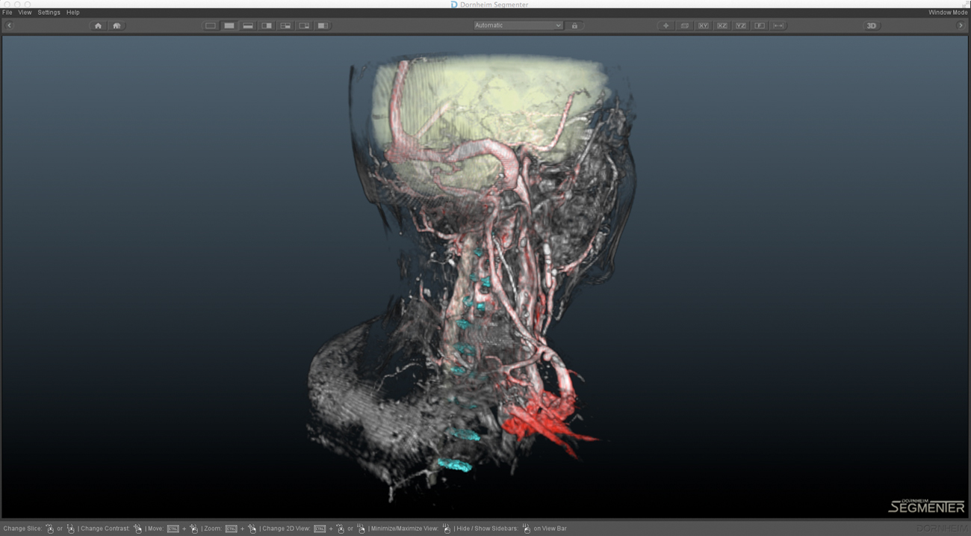Switch to the YZ plane view
The height and width of the screenshot is (536, 971).
click(741, 25)
